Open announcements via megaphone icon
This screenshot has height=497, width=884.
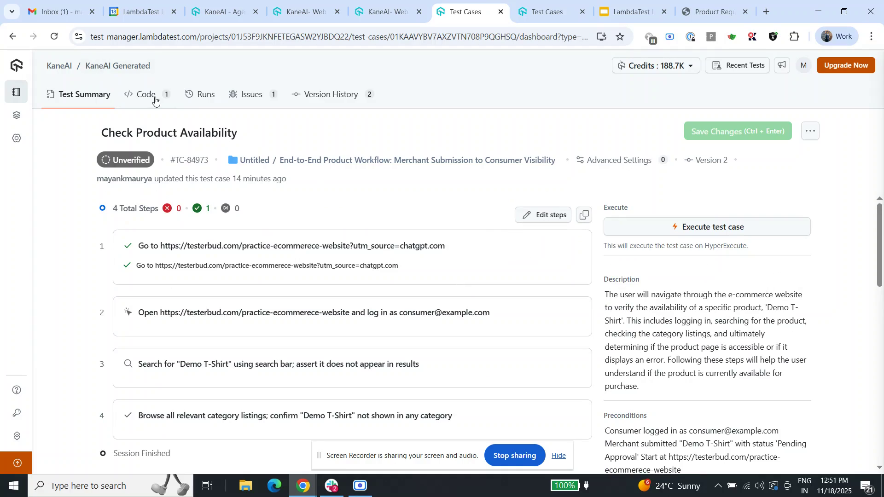click(781, 65)
